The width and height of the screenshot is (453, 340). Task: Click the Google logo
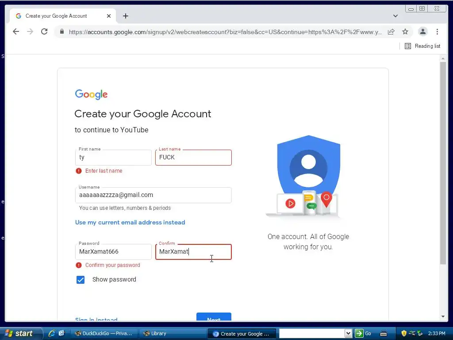[91, 94]
